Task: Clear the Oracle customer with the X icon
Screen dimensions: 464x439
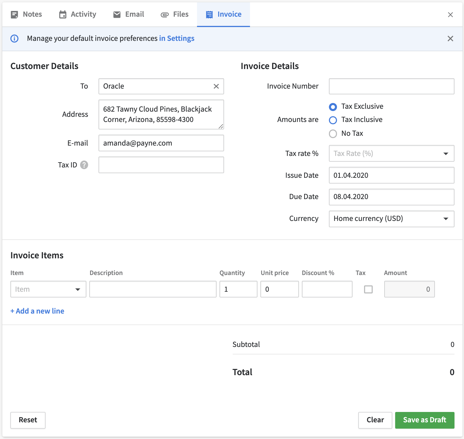Action: point(216,86)
